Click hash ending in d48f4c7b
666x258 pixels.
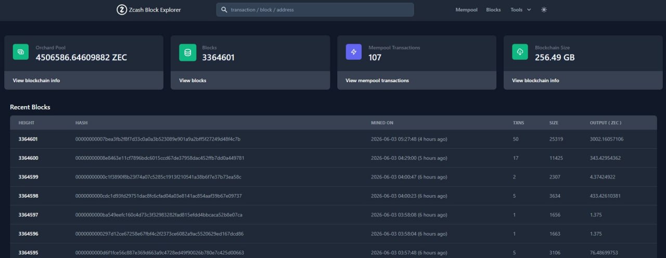(x=158, y=139)
